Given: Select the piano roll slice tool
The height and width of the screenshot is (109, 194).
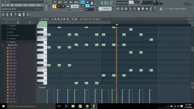Looking at the screenshot, I should tap(67, 19).
